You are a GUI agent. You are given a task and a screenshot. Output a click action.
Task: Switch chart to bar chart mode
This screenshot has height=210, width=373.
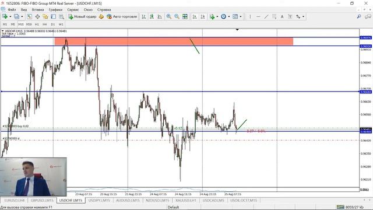click(144, 16)
